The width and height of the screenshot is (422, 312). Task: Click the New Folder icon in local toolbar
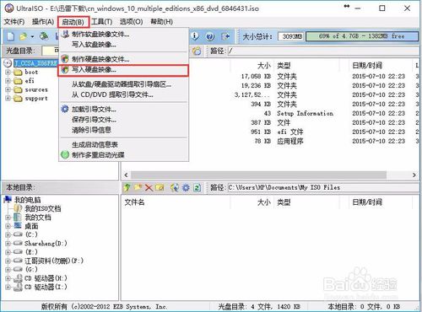click(138, 187)
